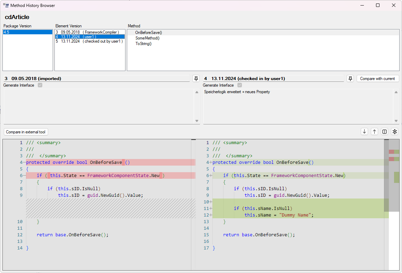Click right diff line 11 plus marker
The width and height of the screenshot is (402, 273).
click(x=211, y=209)
